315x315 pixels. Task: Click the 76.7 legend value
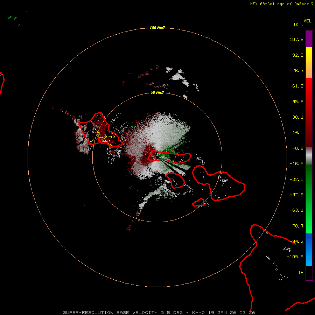click(x=298, y=70)
